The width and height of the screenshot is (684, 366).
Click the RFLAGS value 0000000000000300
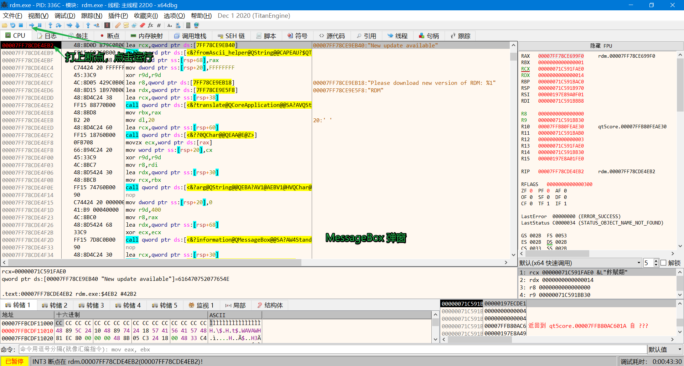pyautogui.click(x=569, y=184)
